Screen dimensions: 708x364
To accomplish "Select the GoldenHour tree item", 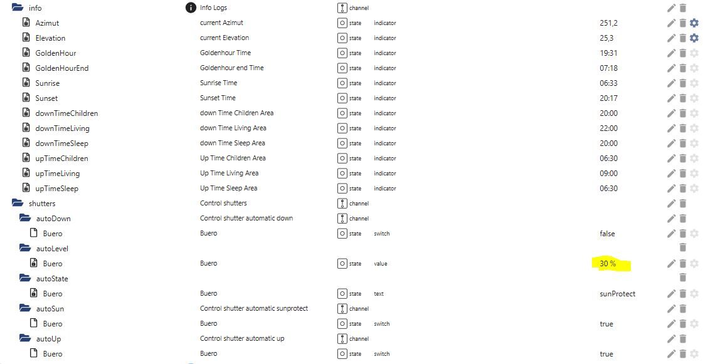I will point(56,53).
